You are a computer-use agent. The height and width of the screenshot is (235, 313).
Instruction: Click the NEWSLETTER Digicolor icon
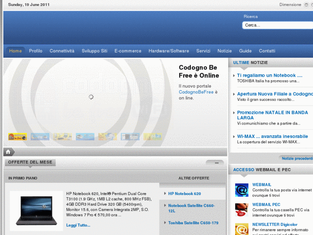point(242,229)
